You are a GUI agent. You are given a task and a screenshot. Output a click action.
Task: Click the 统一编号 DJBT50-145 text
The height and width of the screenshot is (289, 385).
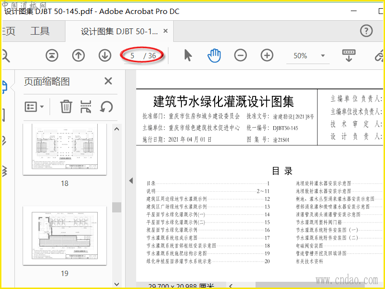[x=272, y=128]
